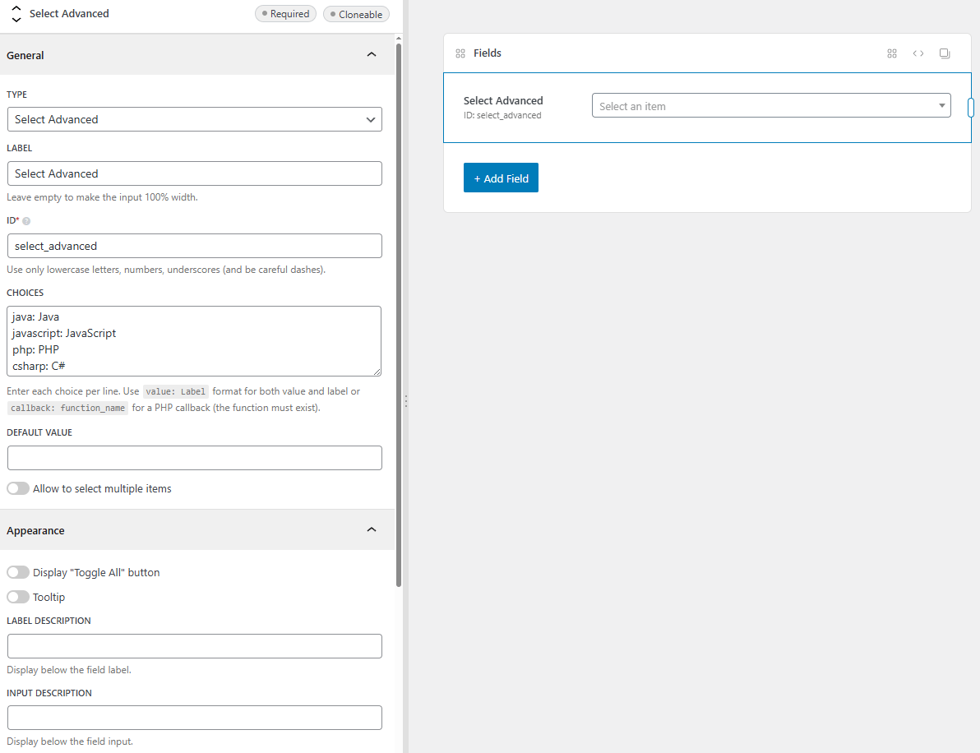Select the Select Advanced field in the preview
This screenshot has width=980, height=753.
point(503,100)
